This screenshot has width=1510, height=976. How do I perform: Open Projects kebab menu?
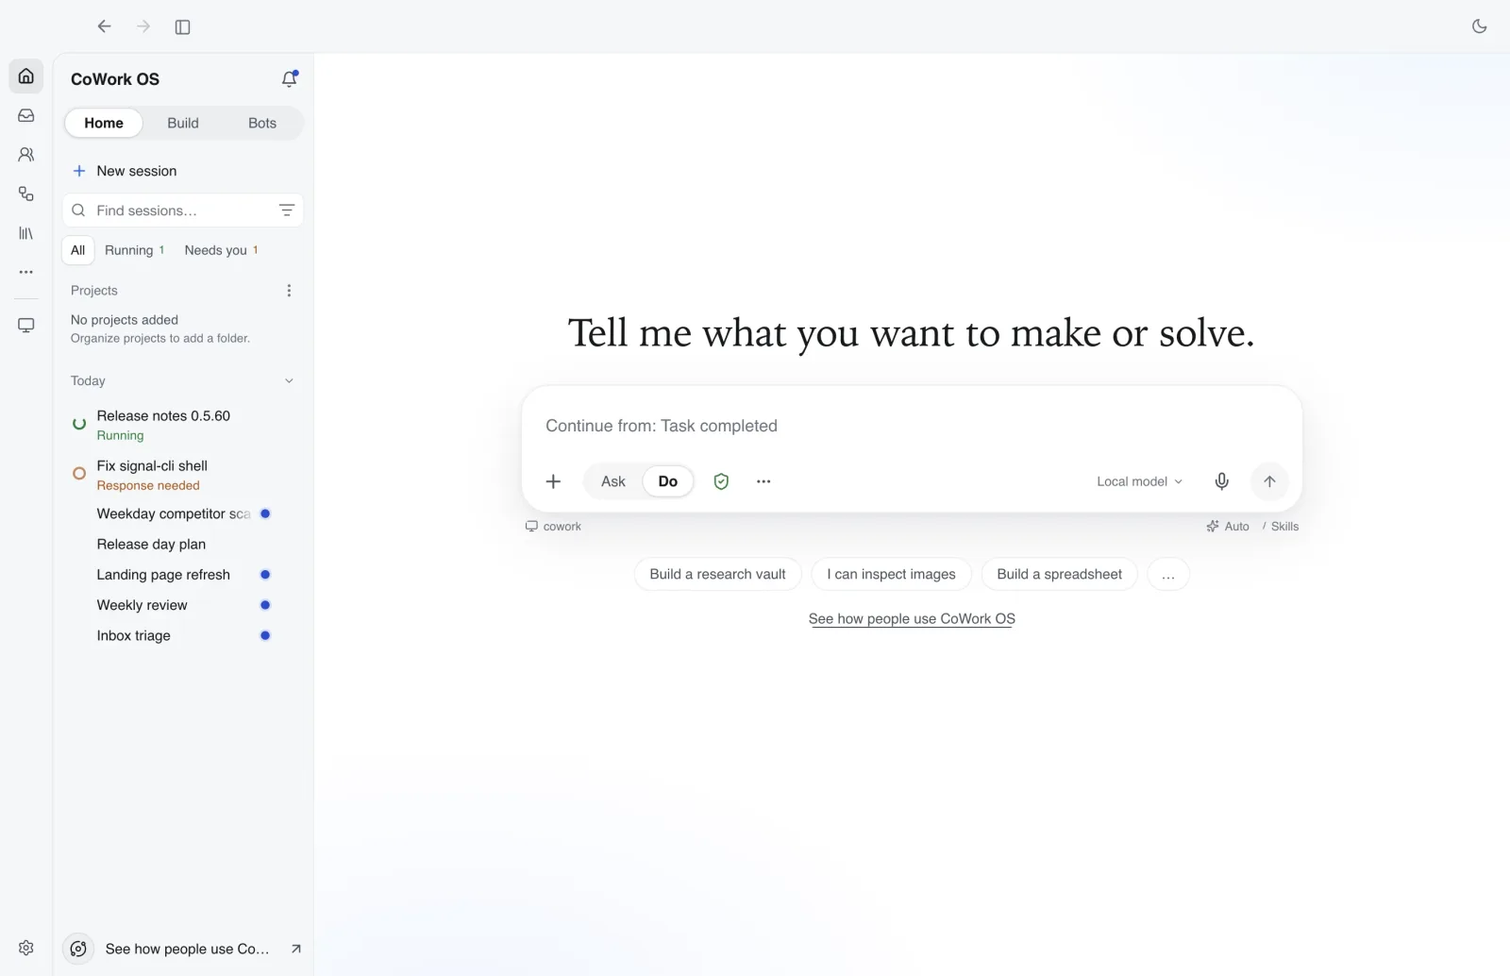pyautogui.click(x=289, y=291)
